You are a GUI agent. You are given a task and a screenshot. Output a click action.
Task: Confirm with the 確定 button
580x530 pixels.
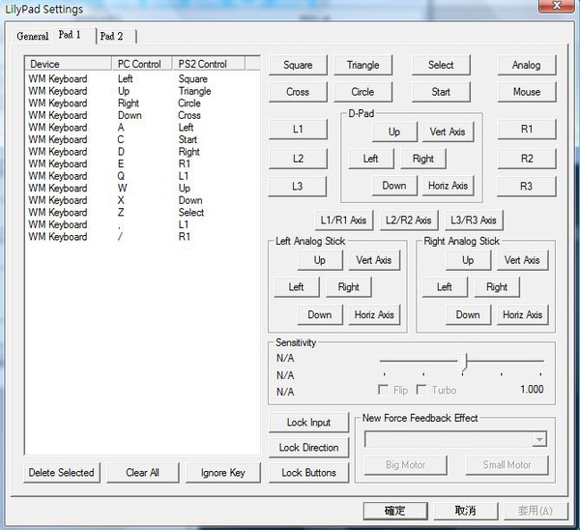click(x=395, y=511)
